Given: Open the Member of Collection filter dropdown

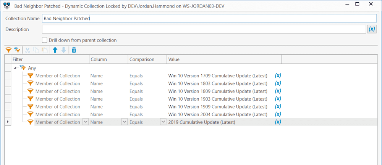Looking at the screenshot, I should [86, 122].
